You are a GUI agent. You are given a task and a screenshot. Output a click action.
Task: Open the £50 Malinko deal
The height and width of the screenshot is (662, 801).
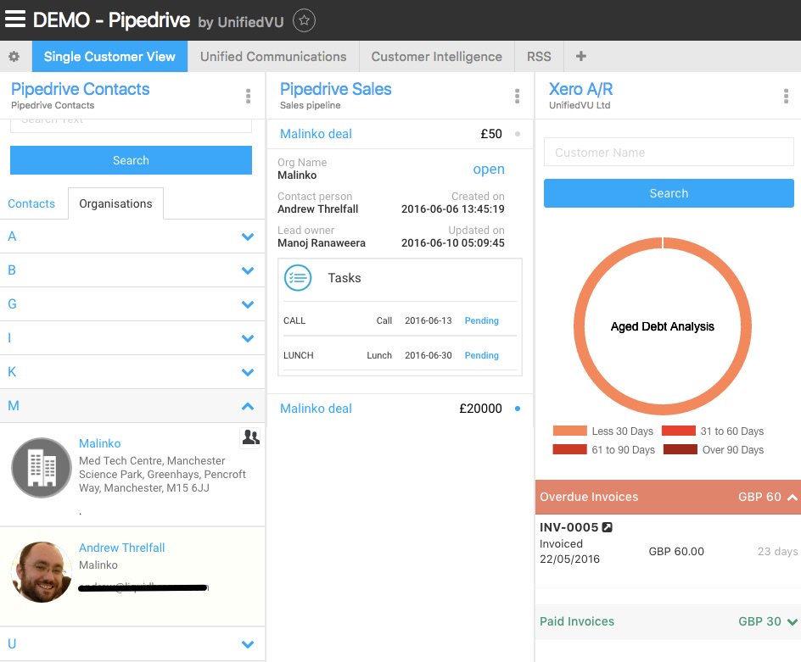coord(316,134)
